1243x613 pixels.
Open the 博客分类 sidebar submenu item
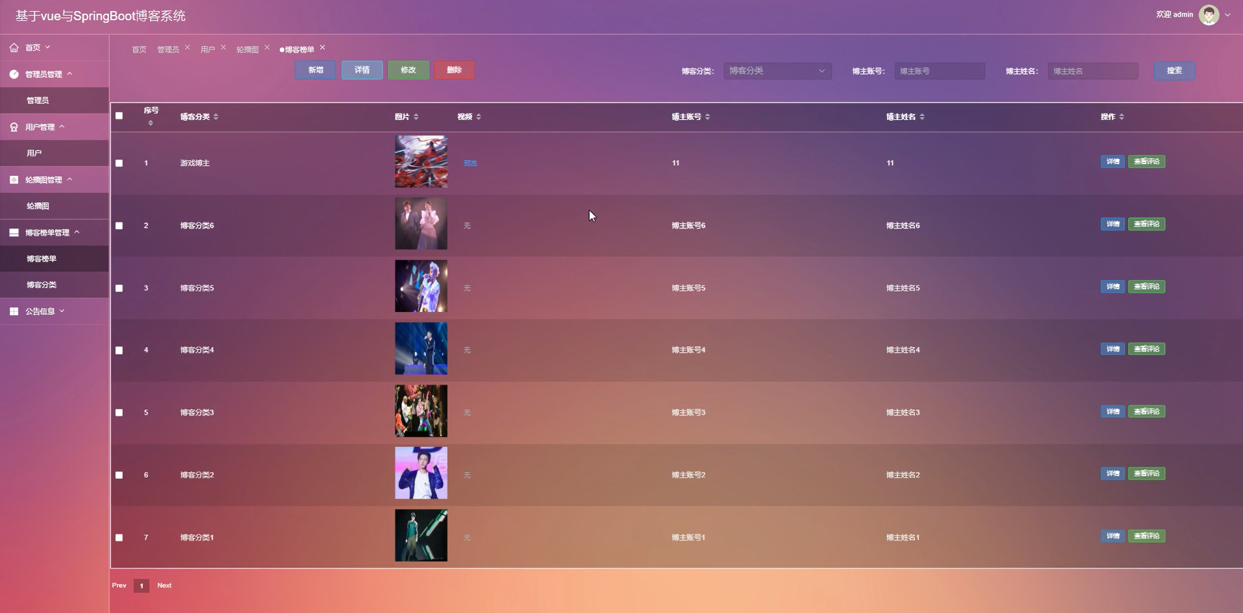55,285
